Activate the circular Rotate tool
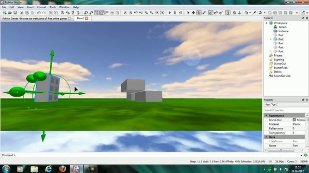 (199, 13)
